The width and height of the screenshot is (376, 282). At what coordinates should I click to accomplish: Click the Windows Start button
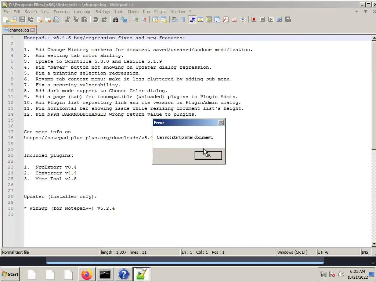pos(10,274)
